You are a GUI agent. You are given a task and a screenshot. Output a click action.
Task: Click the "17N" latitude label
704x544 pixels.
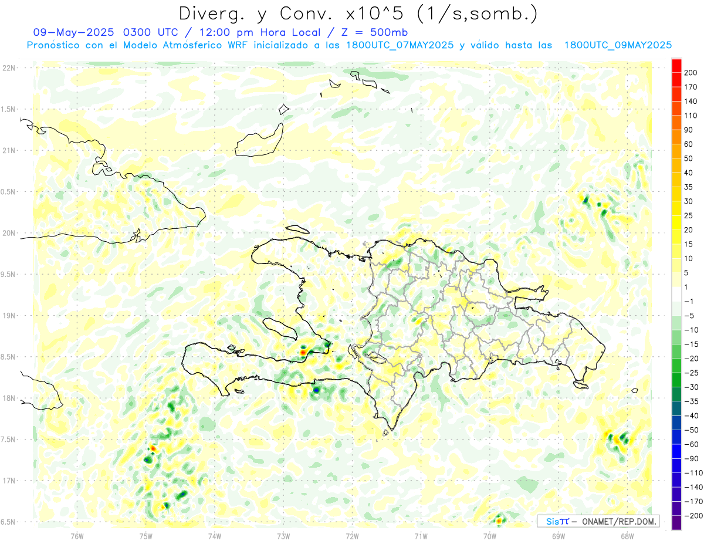[x=9, y=481]
